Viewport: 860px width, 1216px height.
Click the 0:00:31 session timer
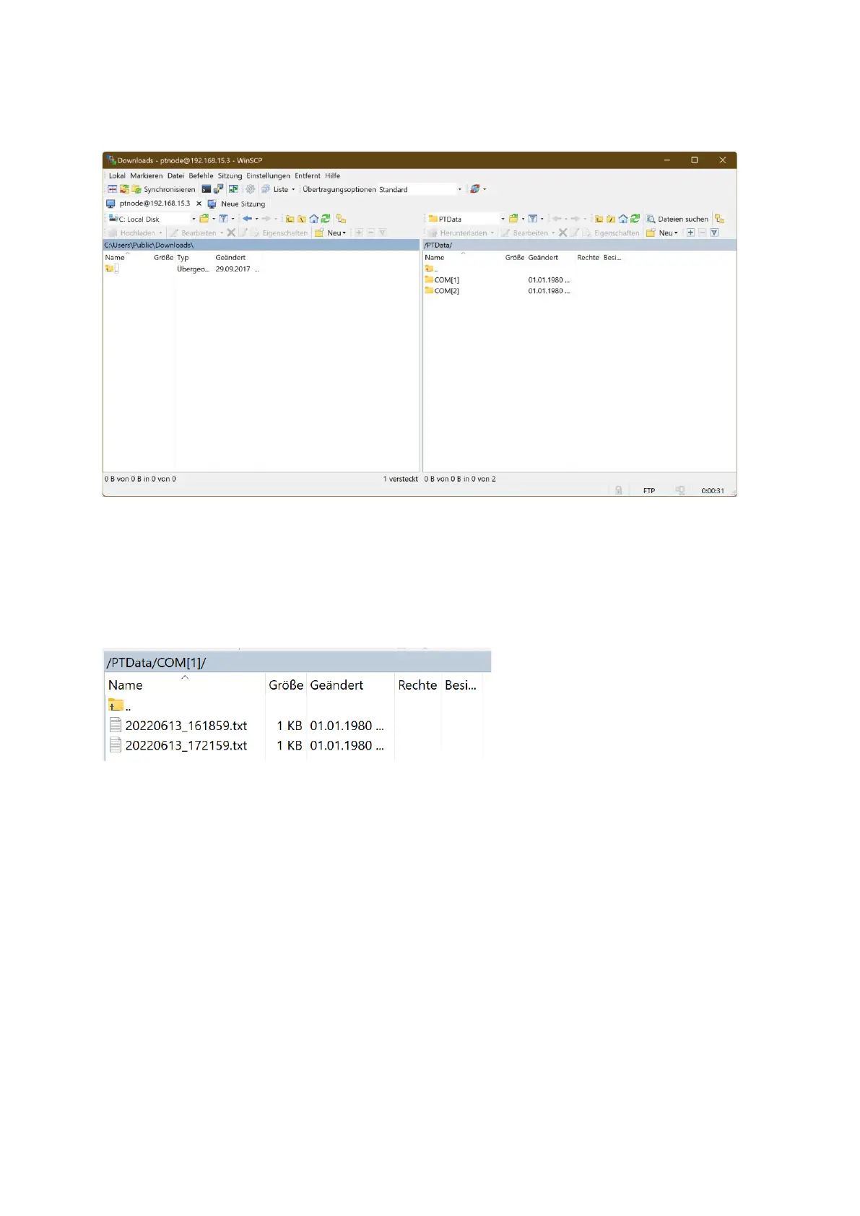[713, 491]
